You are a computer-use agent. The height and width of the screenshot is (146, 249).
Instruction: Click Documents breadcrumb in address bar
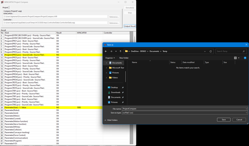[154, 51]
